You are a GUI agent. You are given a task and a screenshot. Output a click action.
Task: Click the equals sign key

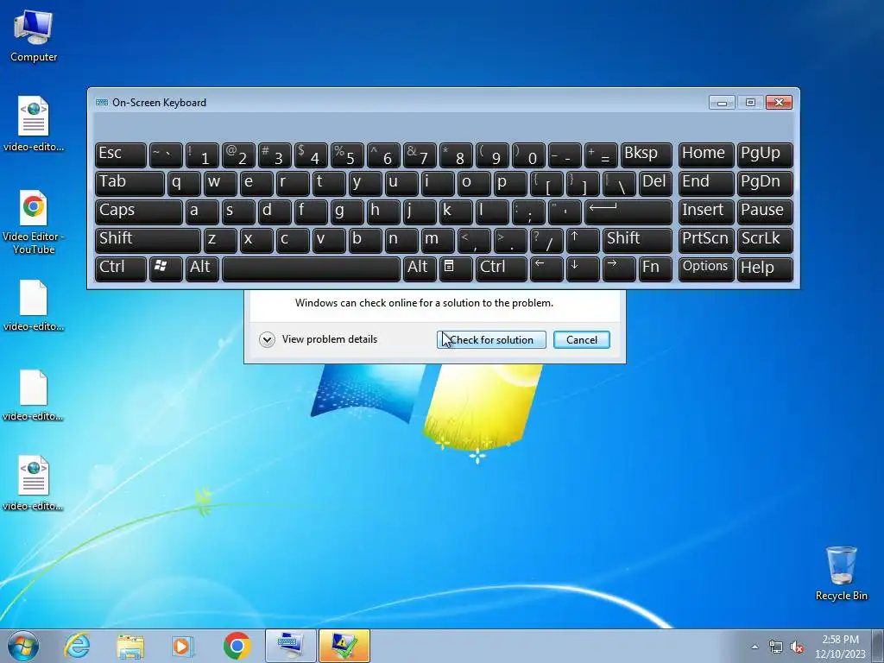601,155
